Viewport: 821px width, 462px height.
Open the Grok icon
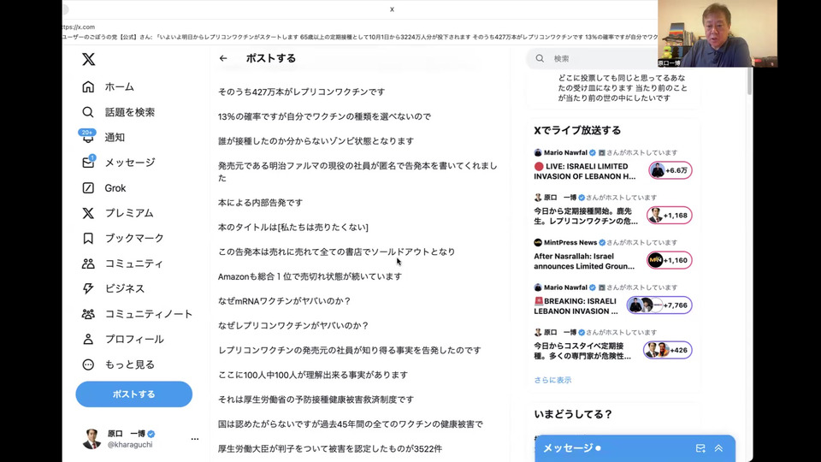click(88, 187)
